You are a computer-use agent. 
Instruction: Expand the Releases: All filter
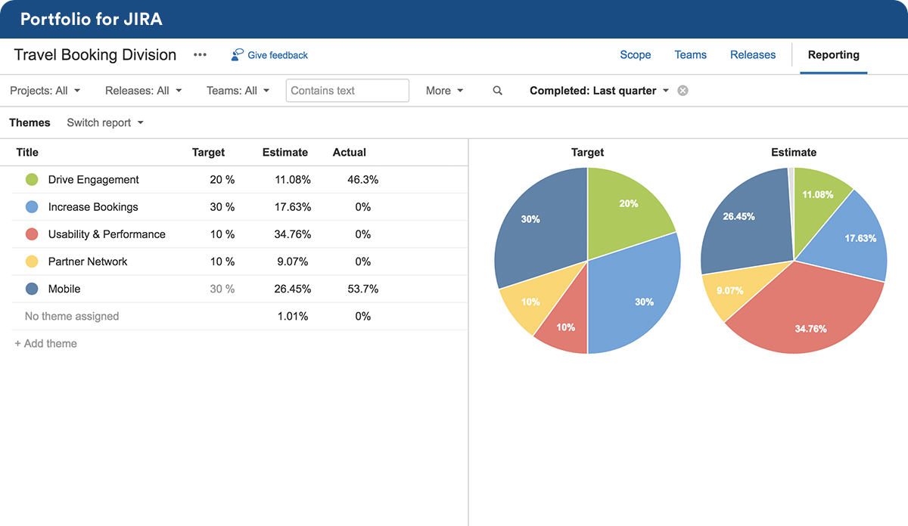[x=143, y=91]
